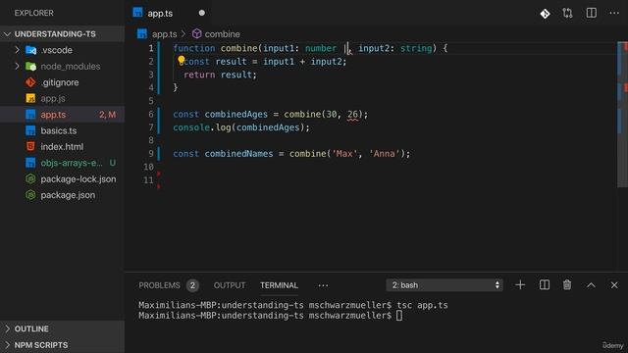Switch to the OUTPUT panel tab
Image resolution: width=628 pixels, height=353 pixels.
229,285
